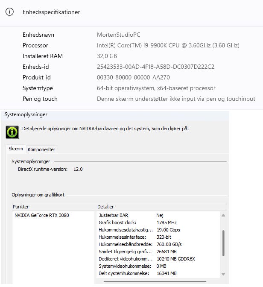Screen dimensions: 263x287
Task: Click the 26581 MB value
Action: (x=167, y=252)
